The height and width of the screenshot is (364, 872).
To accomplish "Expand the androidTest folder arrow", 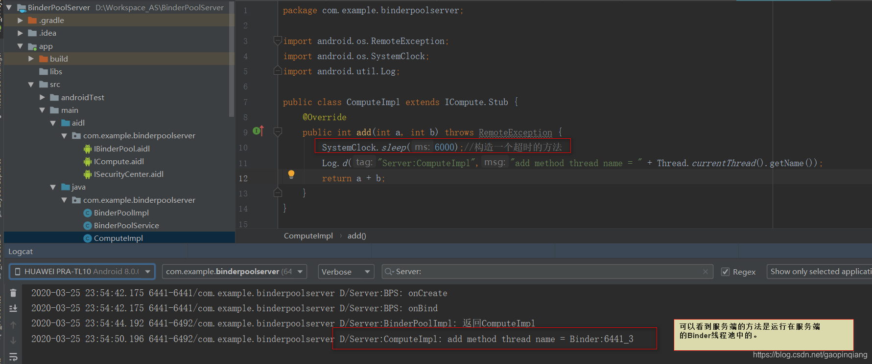I will pos(42,98).
